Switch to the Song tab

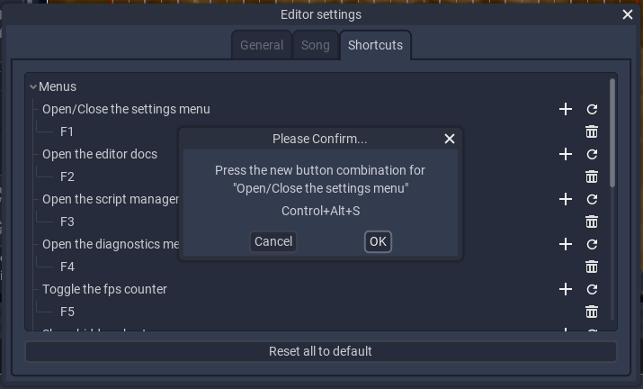point(316,45)
